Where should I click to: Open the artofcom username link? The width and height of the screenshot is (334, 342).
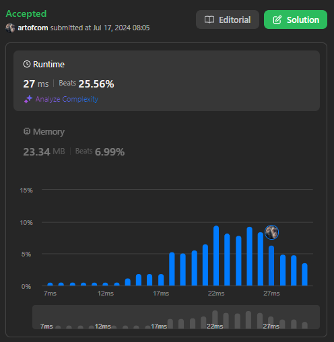[33, 28]
